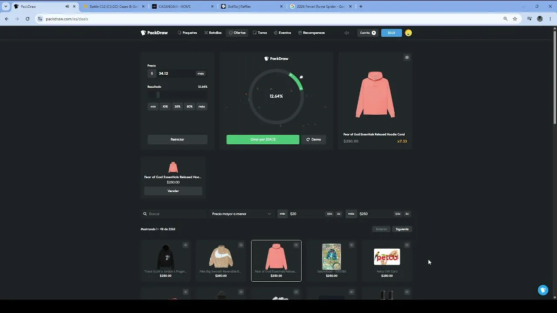This screenshot has width=557, height=313.
Task: Open the Chrome three-dot menu
Action: click(x=550, y=19)
